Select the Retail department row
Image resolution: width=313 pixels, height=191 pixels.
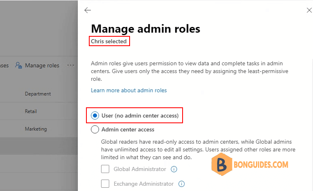coord(39,111)
